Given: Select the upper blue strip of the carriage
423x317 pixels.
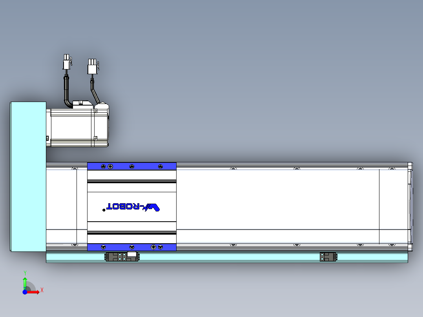Looking at the screenshot, I should point(132,166).
